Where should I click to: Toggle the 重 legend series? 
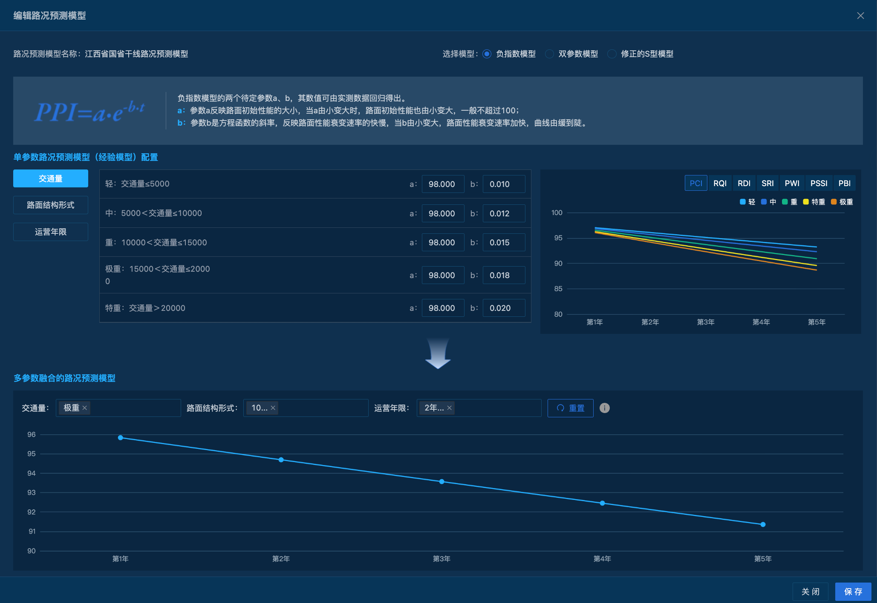click(x=790, y=202)
